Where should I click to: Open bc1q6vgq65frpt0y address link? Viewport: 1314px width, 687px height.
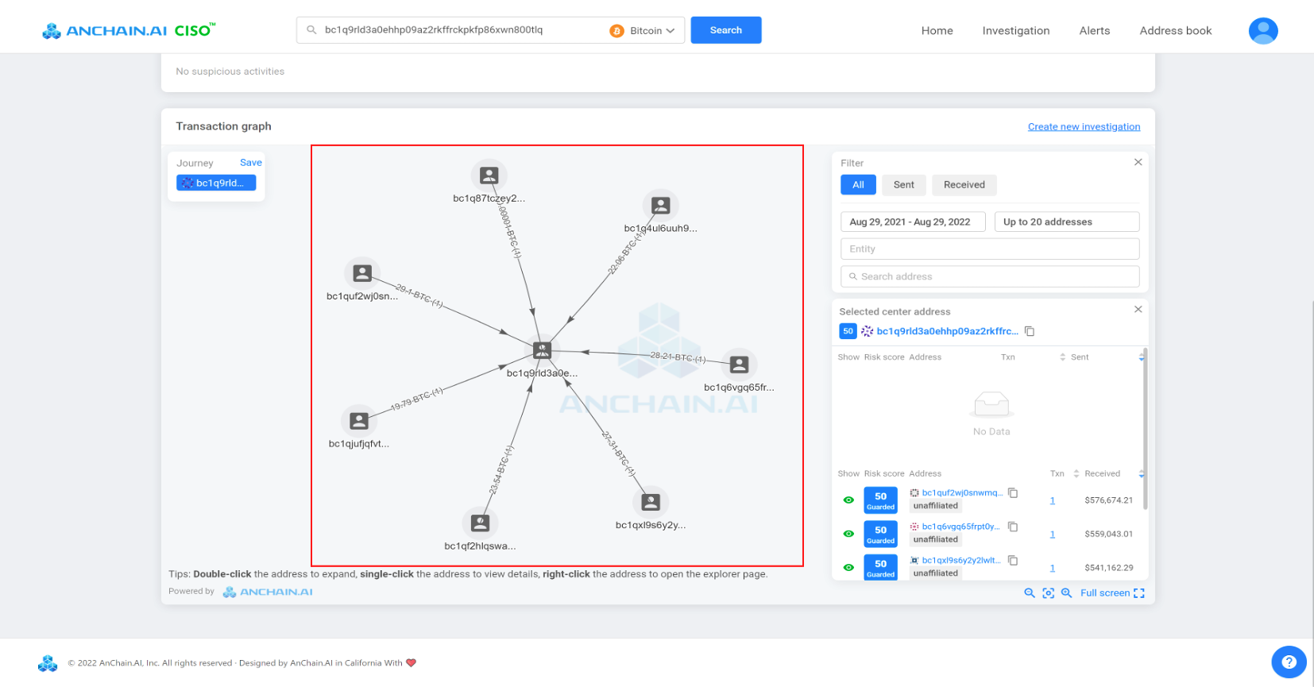tap(960, 527)
